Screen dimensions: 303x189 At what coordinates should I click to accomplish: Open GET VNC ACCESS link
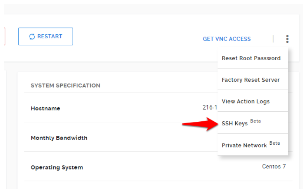click(227, 39)
